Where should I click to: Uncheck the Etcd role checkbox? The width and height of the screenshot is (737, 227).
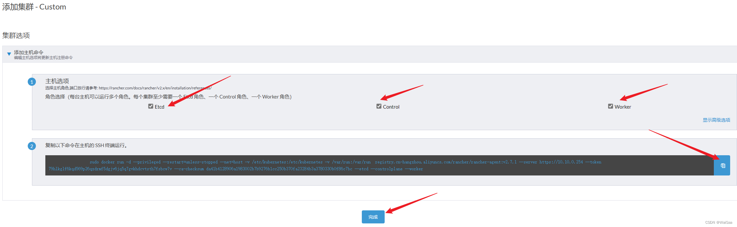point(151,106)
